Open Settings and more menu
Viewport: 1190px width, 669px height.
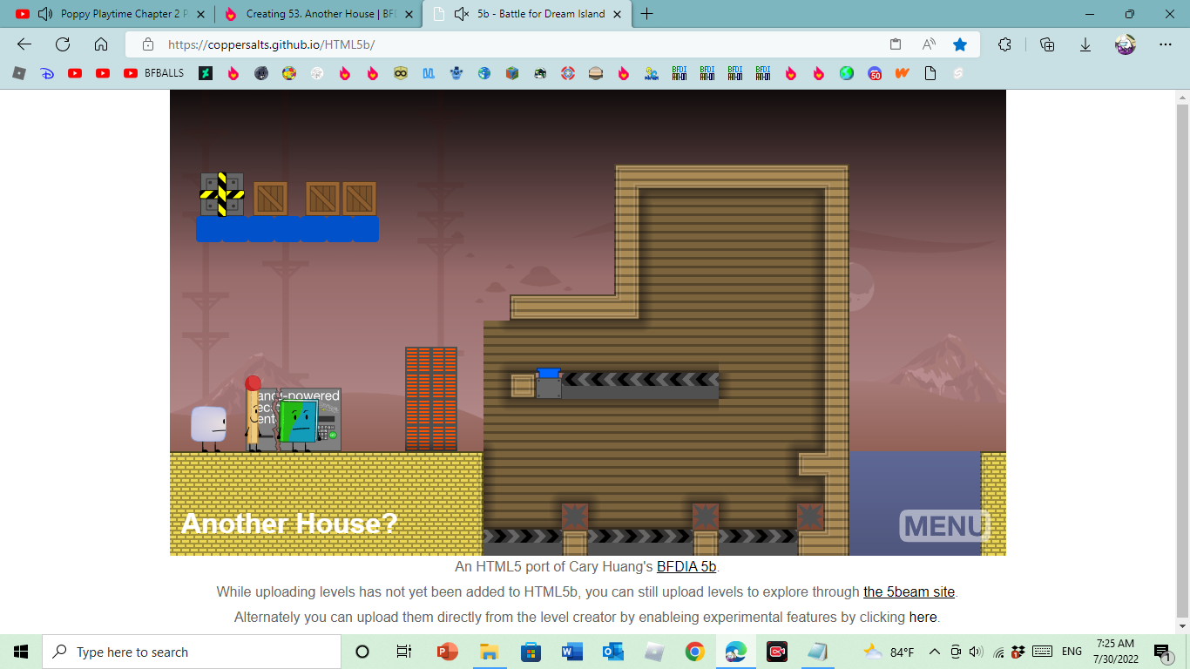1166,44
